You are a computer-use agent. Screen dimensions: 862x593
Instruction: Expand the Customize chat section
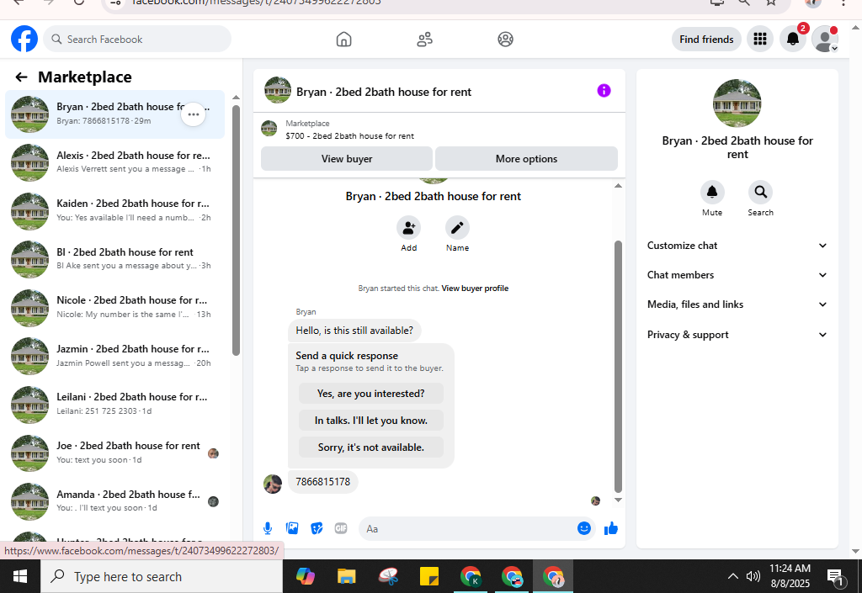[x=737, y=246]
